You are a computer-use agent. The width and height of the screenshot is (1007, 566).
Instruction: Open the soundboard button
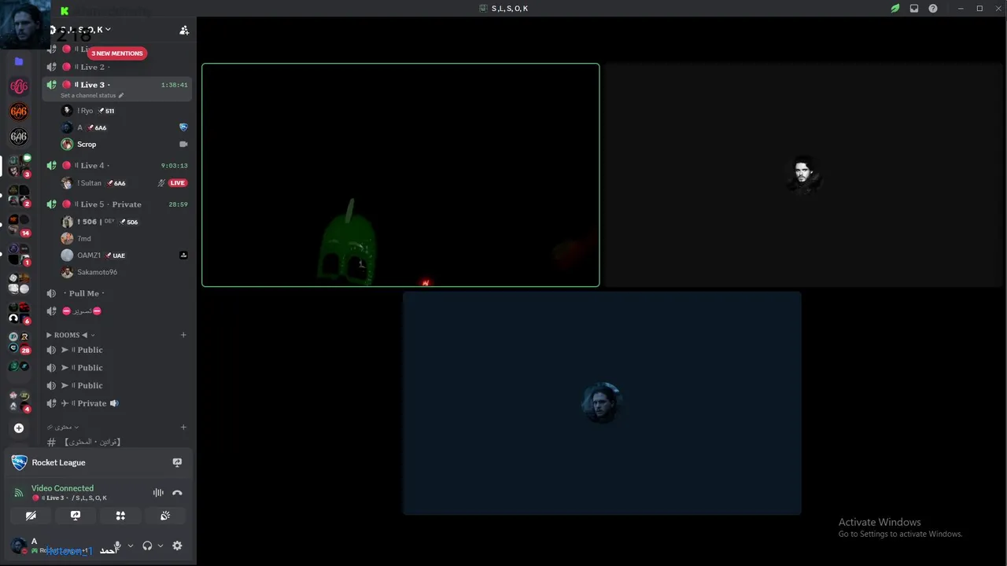coord(165,516)
